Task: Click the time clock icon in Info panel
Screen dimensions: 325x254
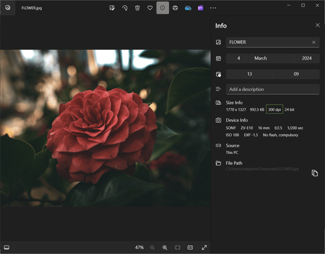Action: [218, 74]
